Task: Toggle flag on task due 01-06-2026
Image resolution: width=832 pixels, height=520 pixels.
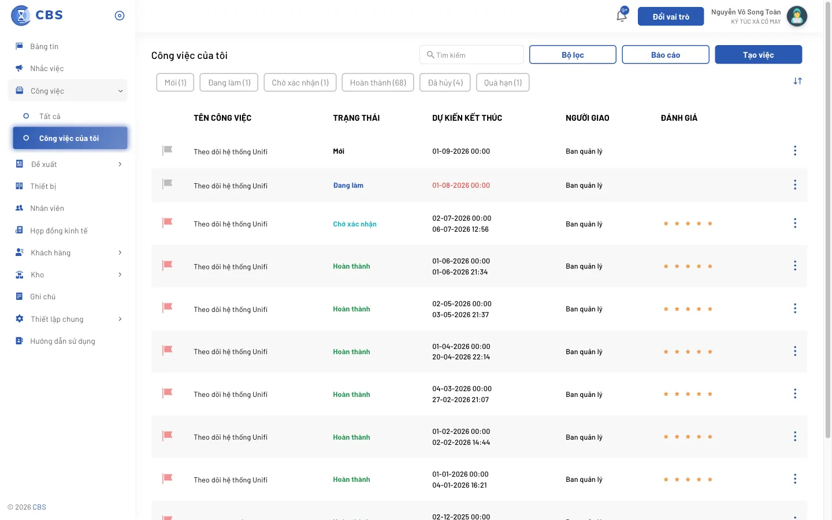Action: coord(168,265)
